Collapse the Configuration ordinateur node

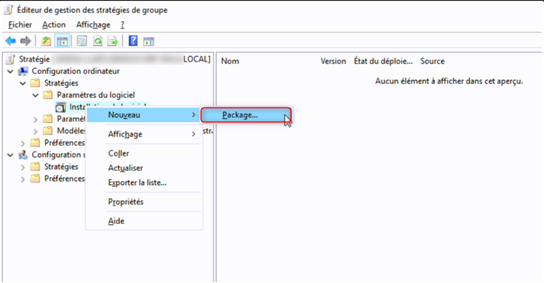(x=11, y=71)
